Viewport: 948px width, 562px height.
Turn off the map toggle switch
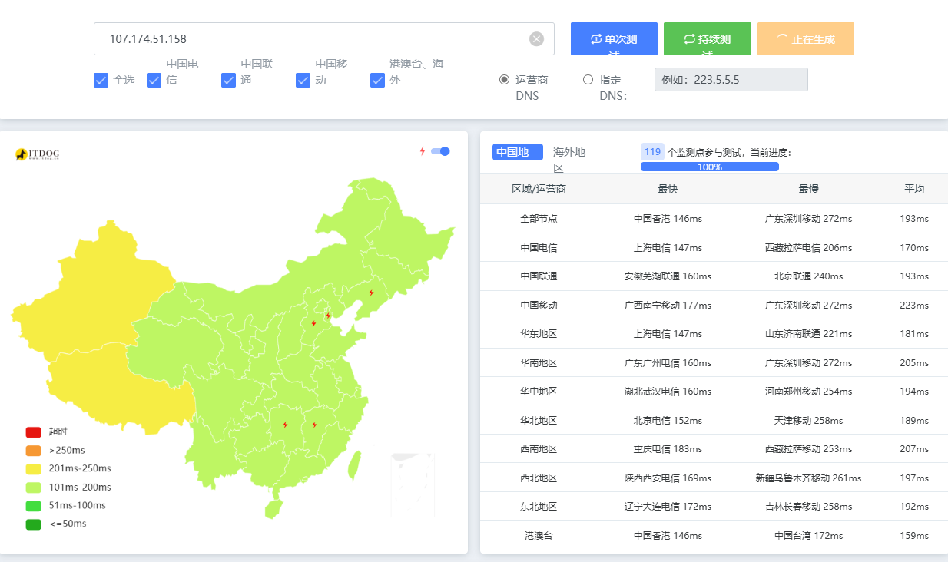439,151
